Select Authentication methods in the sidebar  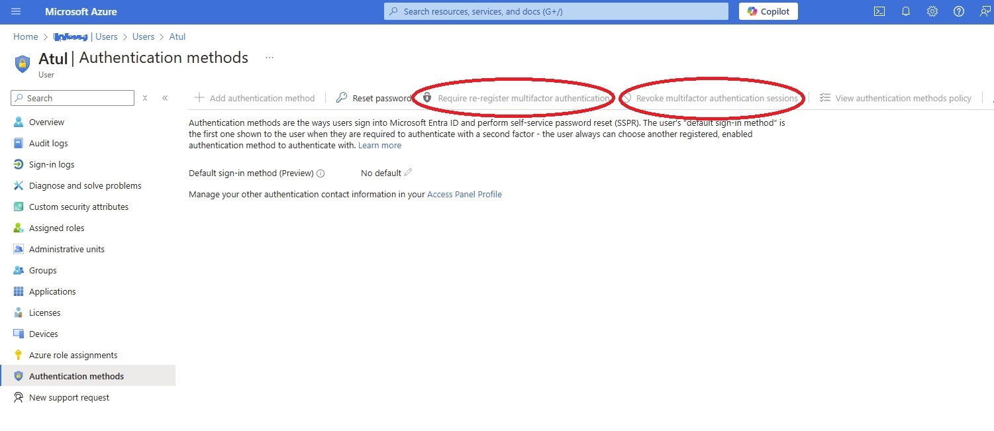pyautogui.click(x=87, y=376)
